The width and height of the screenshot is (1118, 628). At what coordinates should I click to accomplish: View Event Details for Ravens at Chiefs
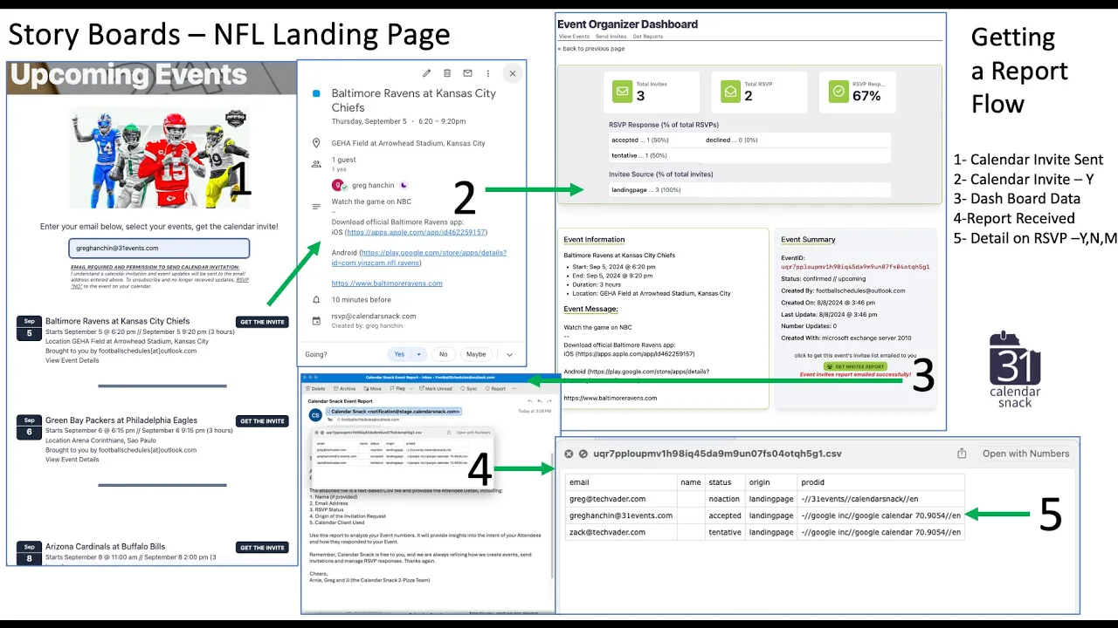tap(72, 360)
